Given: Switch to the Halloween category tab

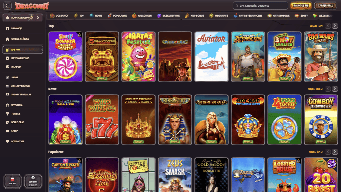Looking at the screenshot, I should tap(142, 16).
